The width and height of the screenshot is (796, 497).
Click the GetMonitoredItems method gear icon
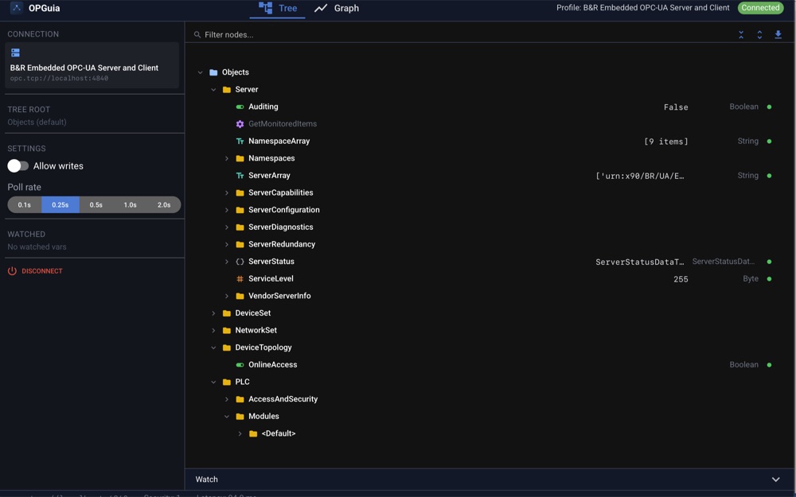[240, 124]
